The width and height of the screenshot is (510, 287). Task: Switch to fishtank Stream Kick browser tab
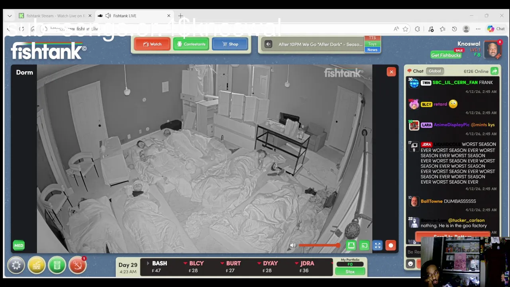(55, 16)
